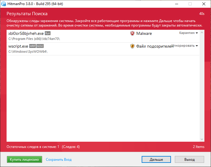Minimize the HitmanPro window
Screen dimensions: 211x167
click(177, 4)
